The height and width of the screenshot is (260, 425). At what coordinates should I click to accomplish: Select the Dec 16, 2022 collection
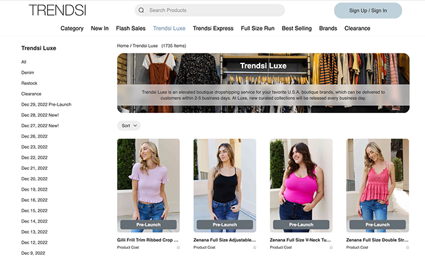(x=35, y=200)
